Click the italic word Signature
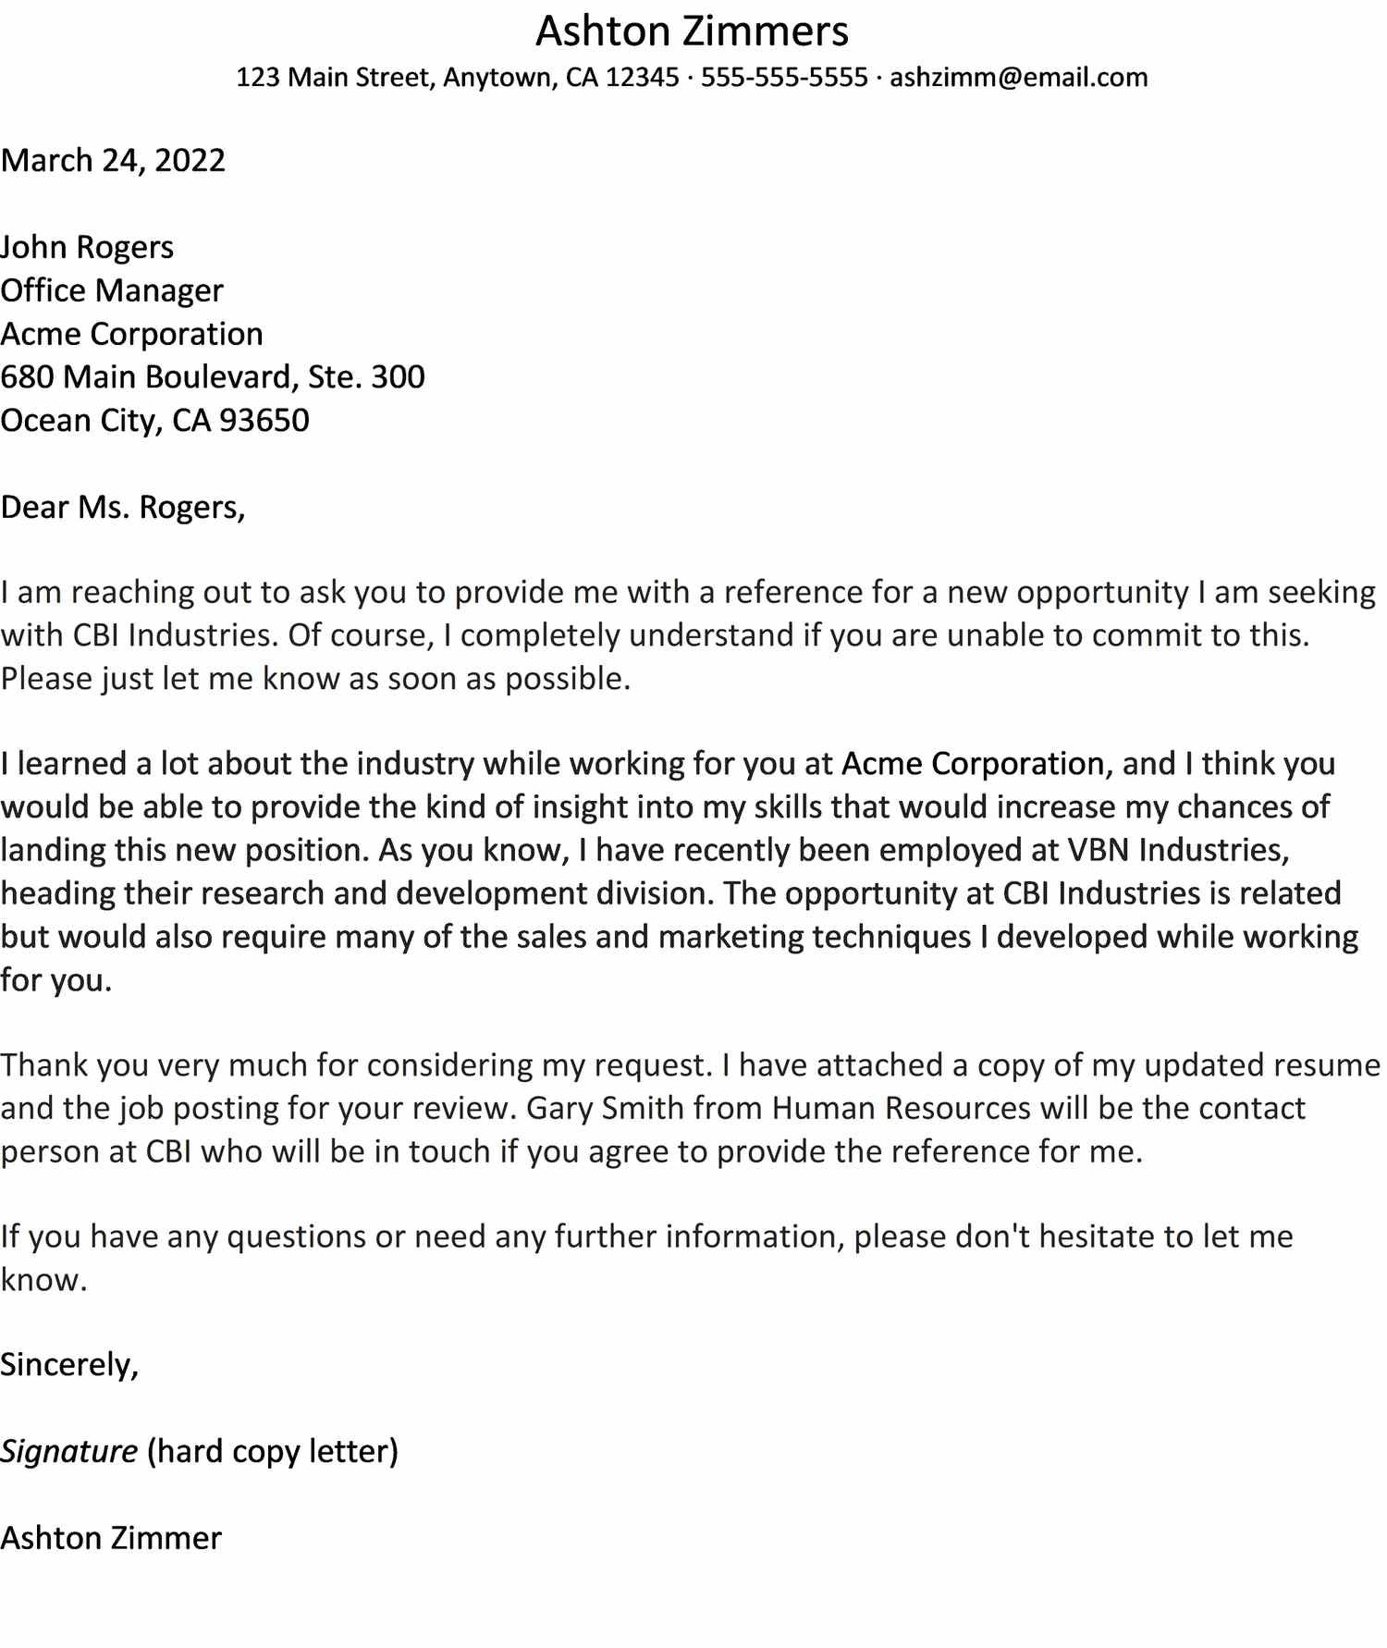 pos(69,1450)
